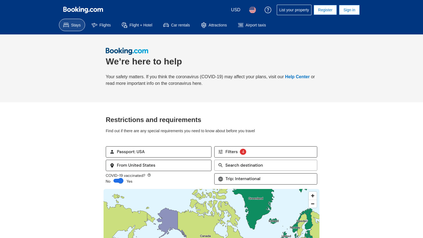Click the Search destination field
This screenshot has width=423, height=238.
coord(266,165)
